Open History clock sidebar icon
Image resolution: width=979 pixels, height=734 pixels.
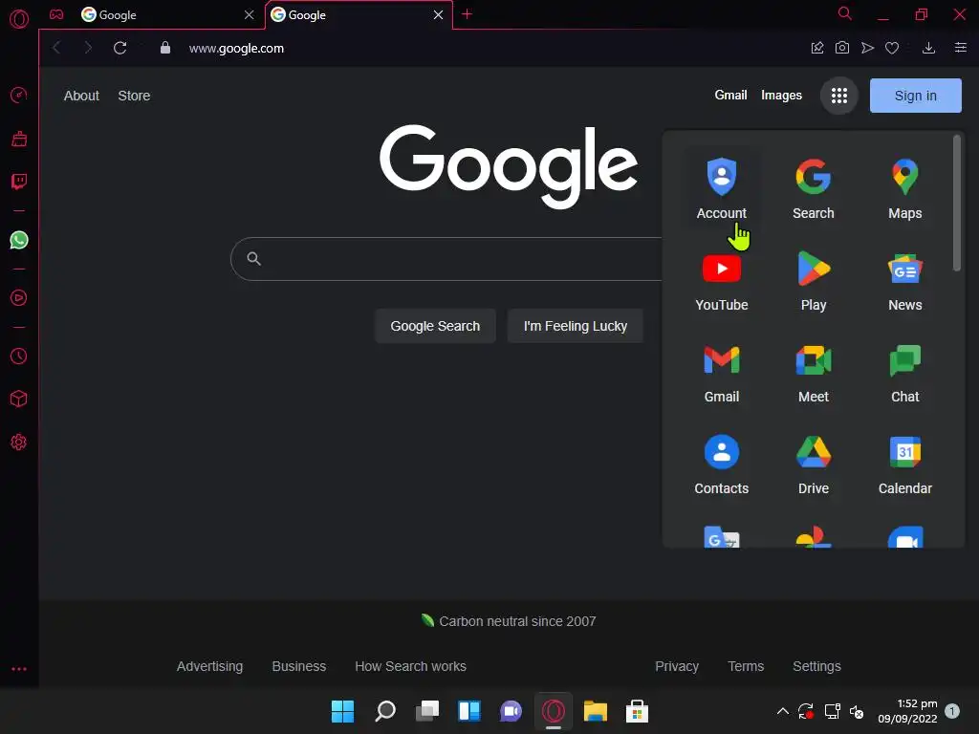point(19,356)
